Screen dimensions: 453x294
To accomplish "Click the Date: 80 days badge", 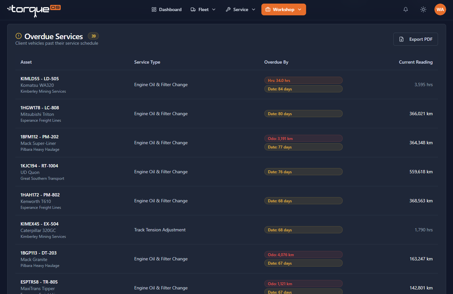I will pos(304,114).
